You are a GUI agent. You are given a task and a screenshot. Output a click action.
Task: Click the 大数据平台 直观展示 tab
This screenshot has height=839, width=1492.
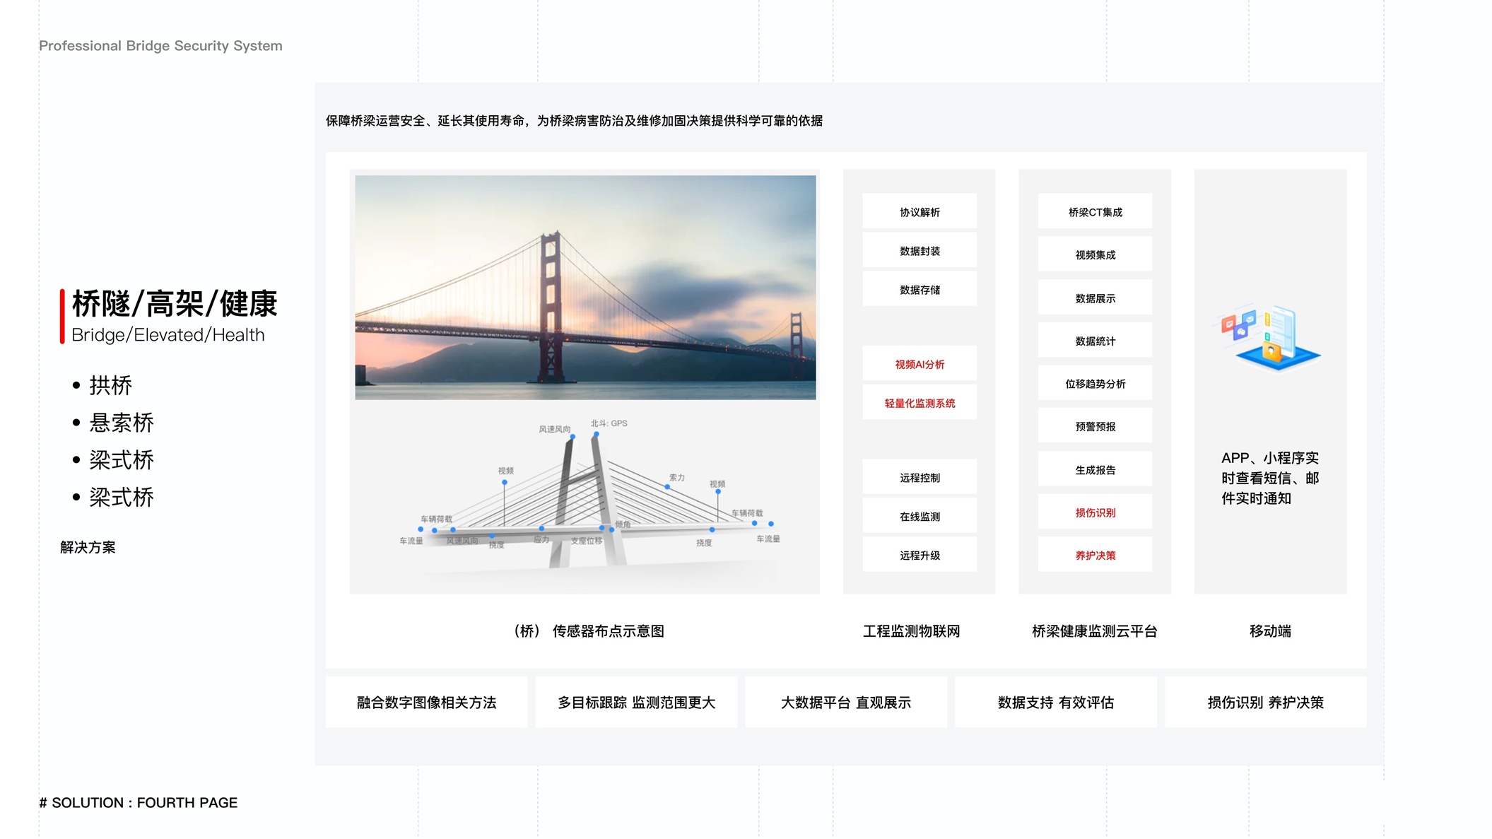[x=845, y=703]
